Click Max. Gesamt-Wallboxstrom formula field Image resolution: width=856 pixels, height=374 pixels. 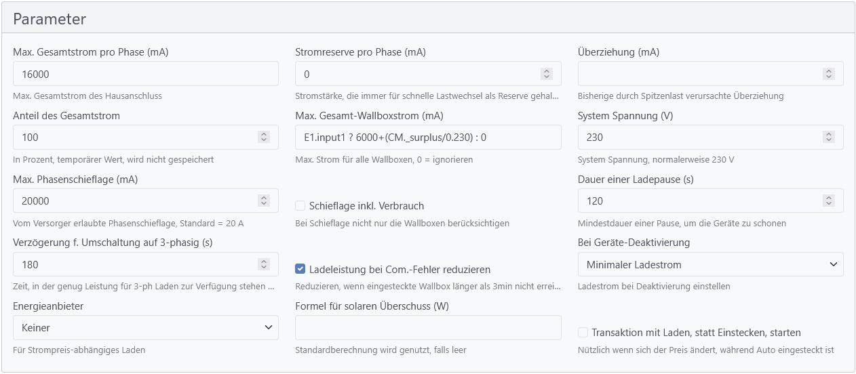[x=428, y=138]
